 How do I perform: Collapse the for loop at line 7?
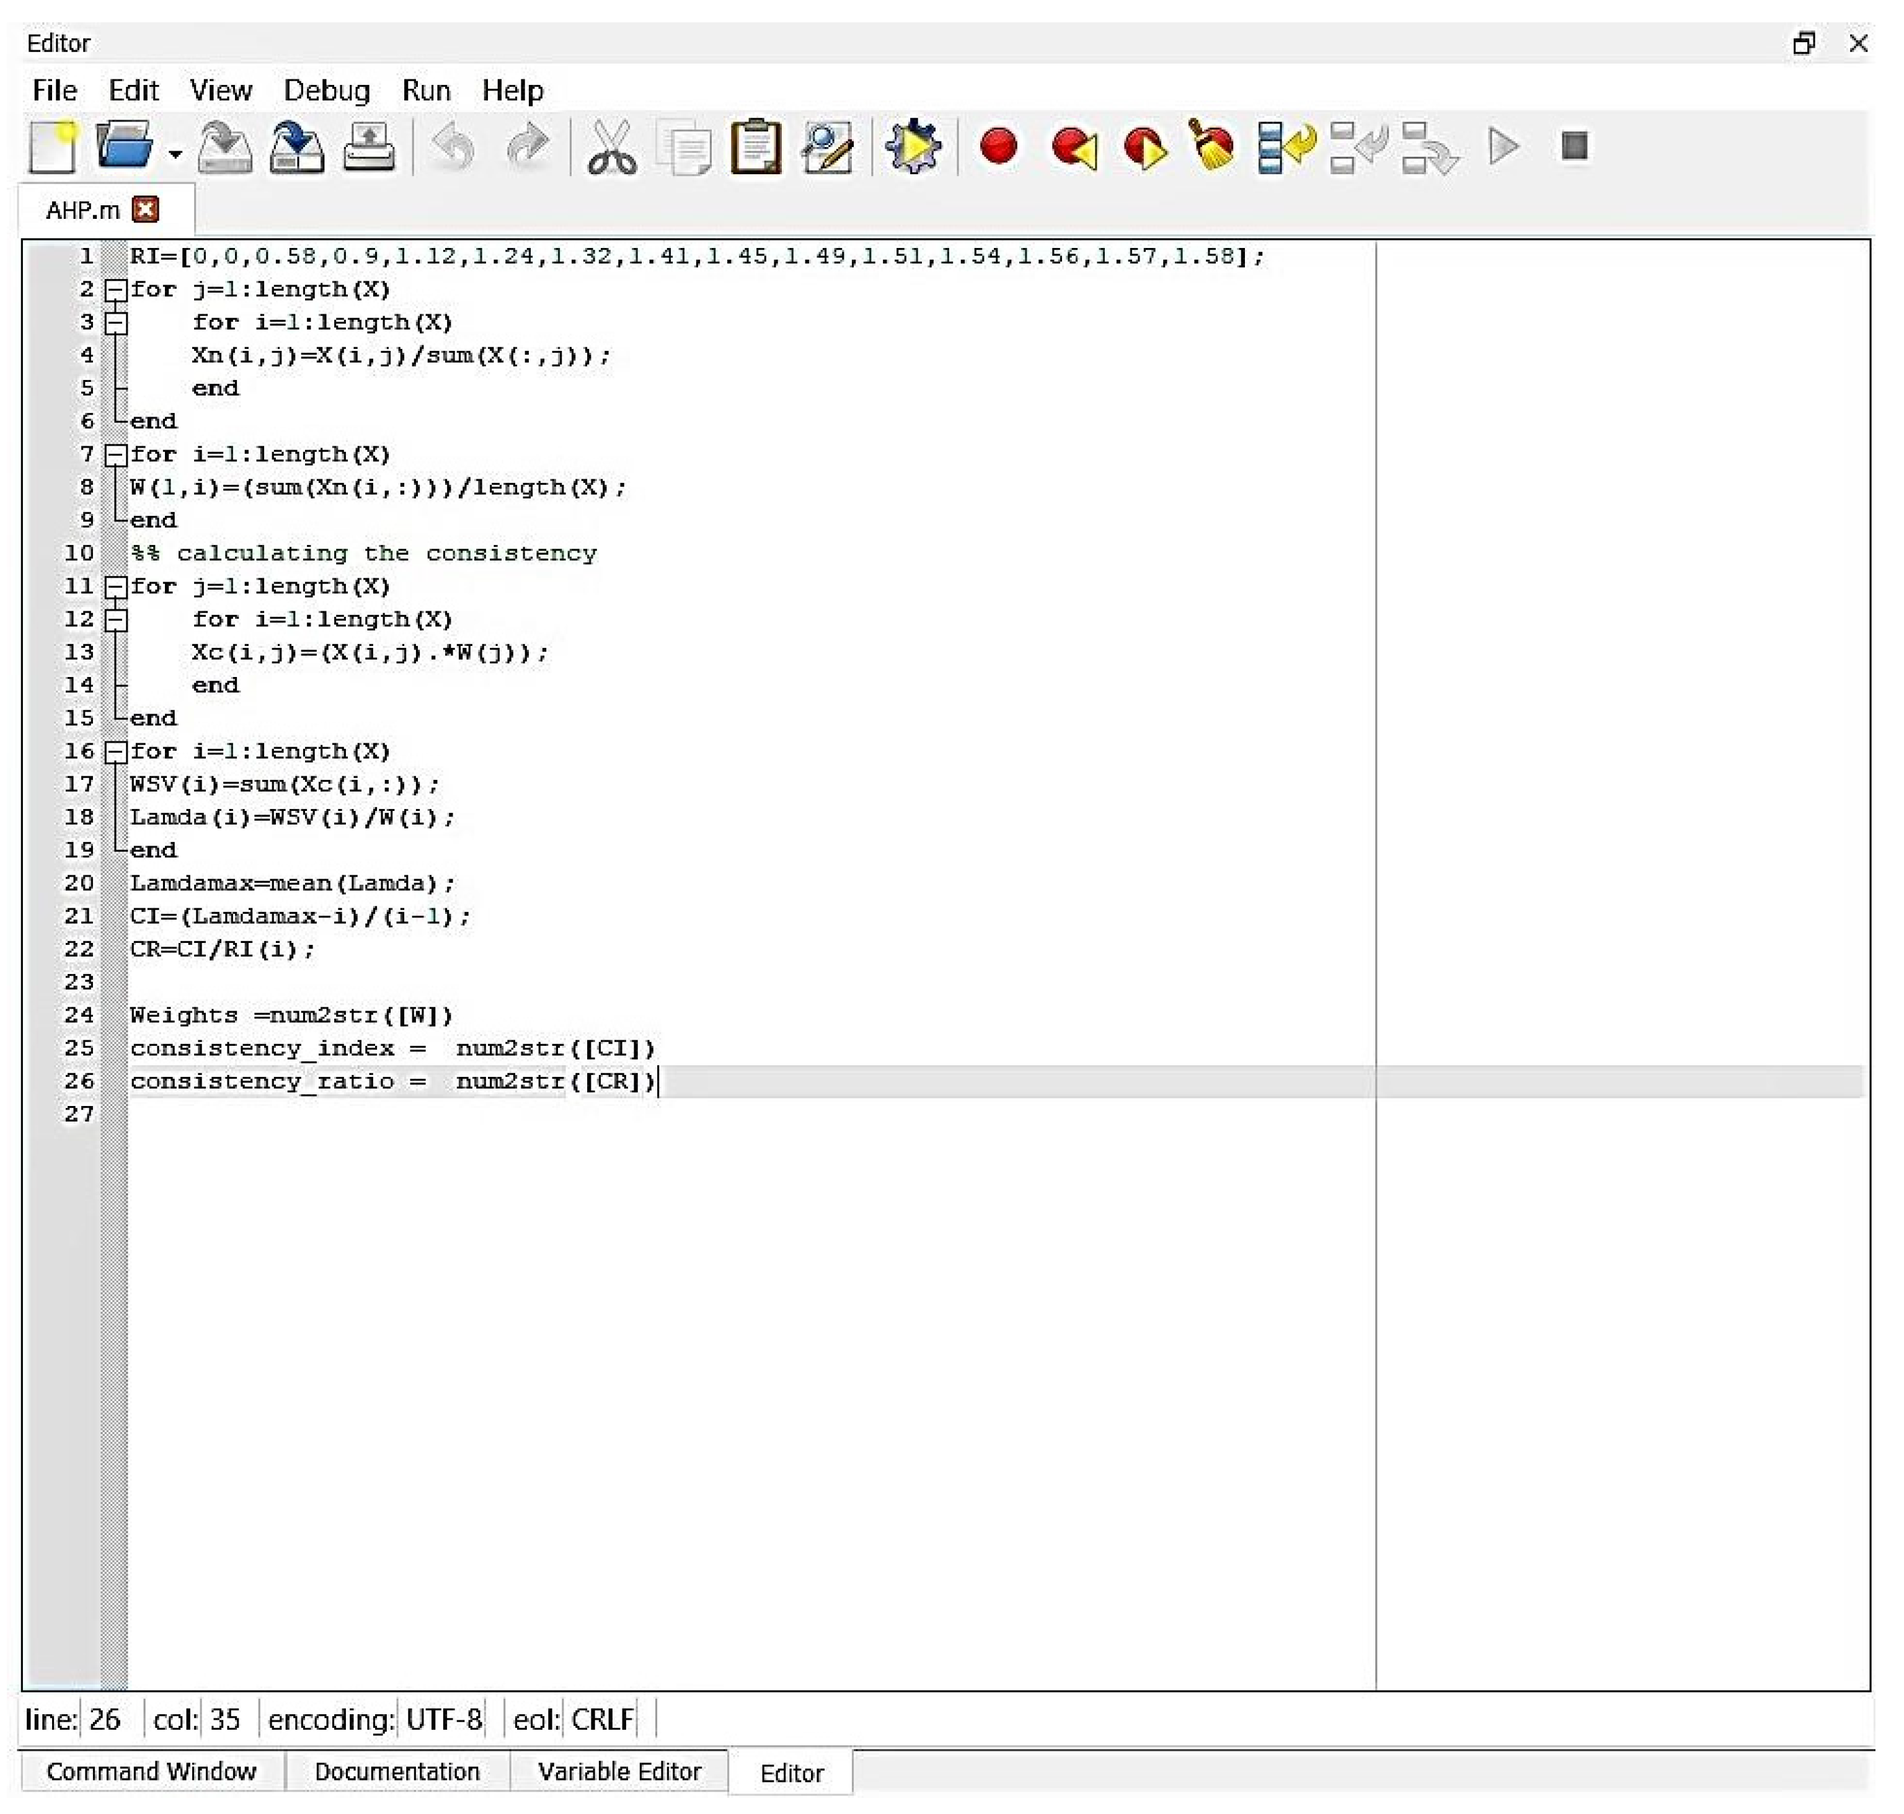click(116, 454)
